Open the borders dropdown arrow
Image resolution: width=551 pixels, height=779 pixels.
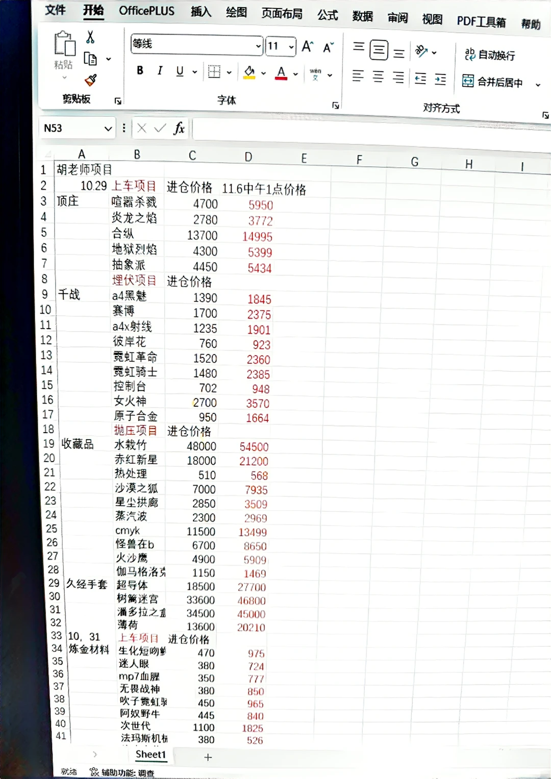click(x=229, y=72)
